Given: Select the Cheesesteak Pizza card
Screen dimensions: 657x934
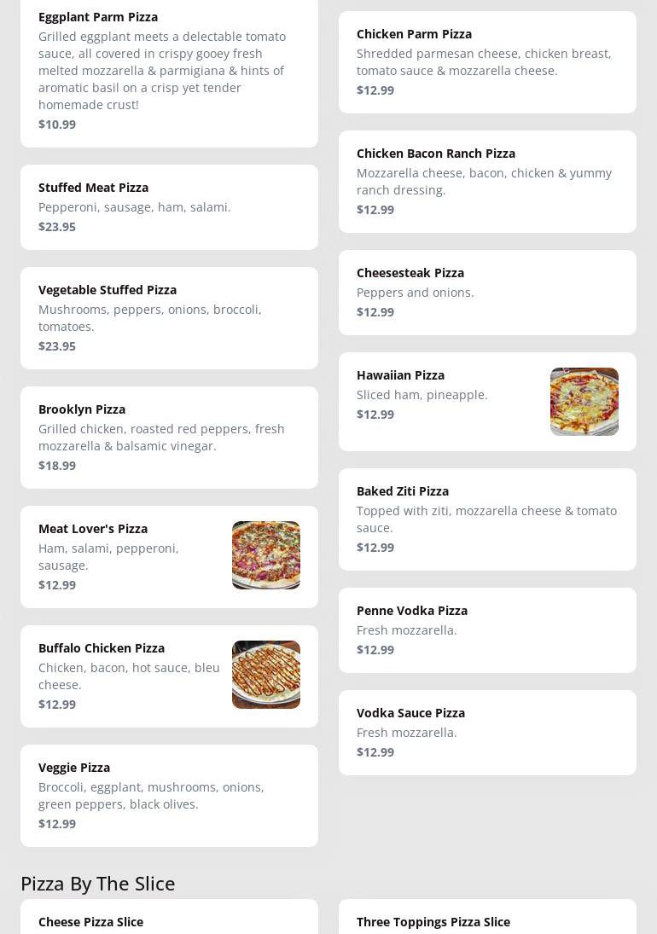Looking at the screenshot, I should [x=487, y=293].
